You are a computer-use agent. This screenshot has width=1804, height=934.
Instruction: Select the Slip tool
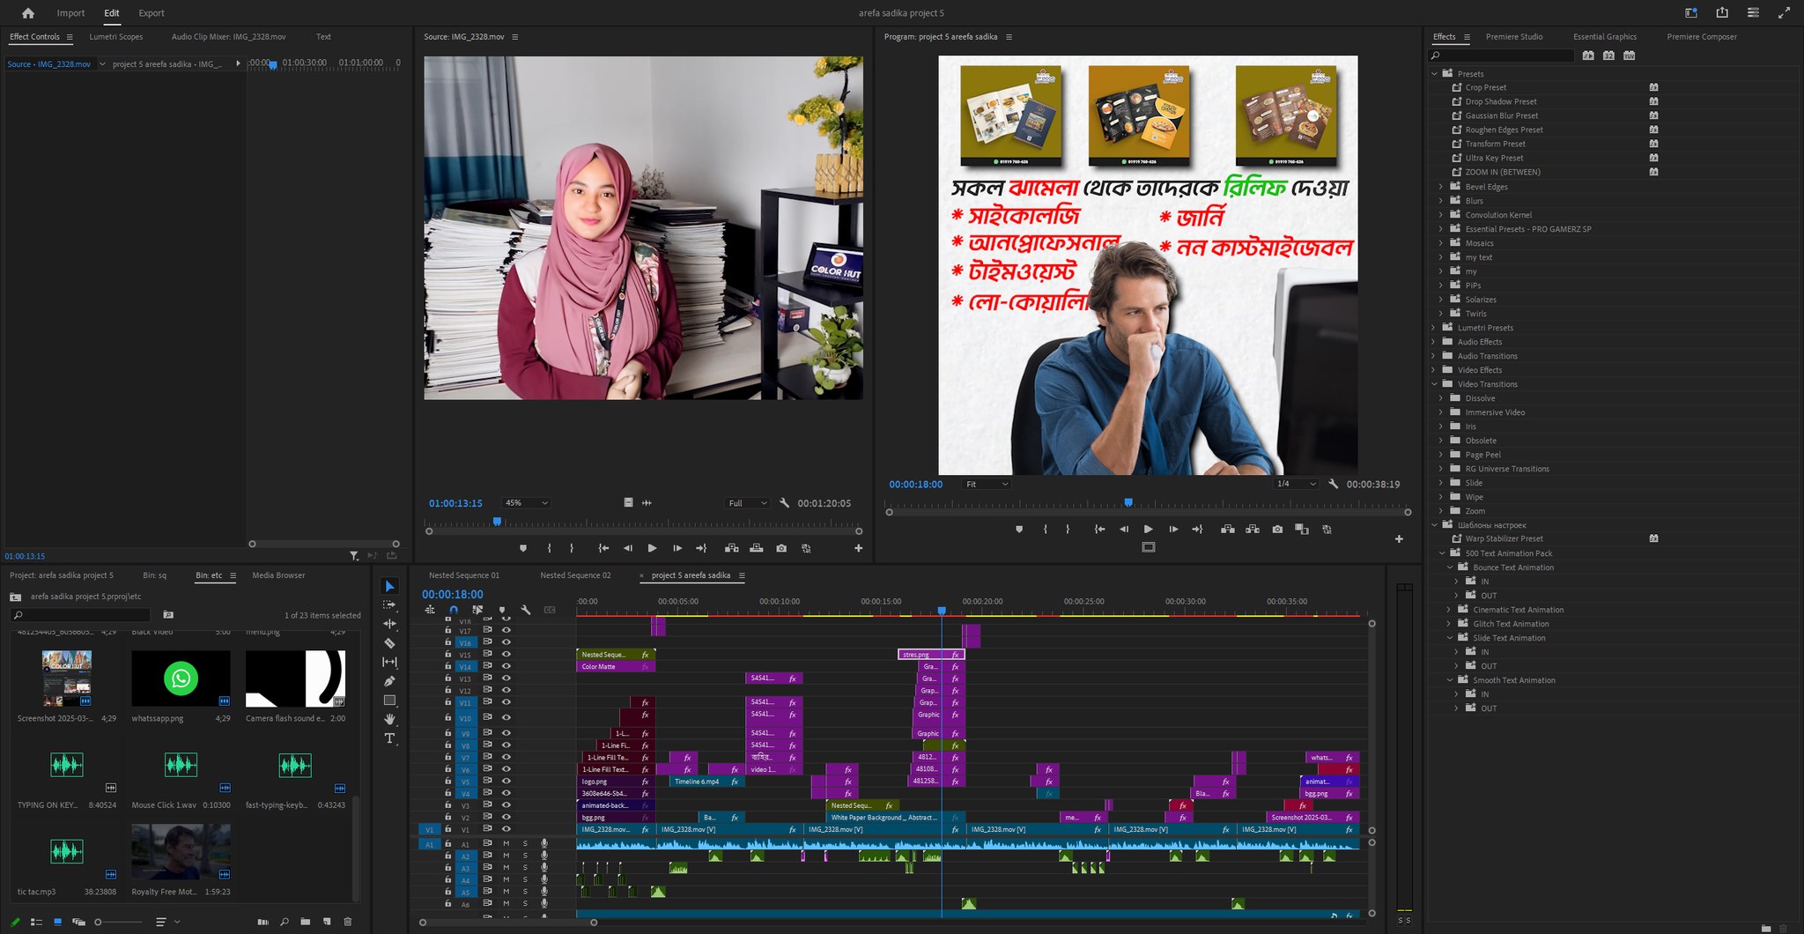coord(389,662)
